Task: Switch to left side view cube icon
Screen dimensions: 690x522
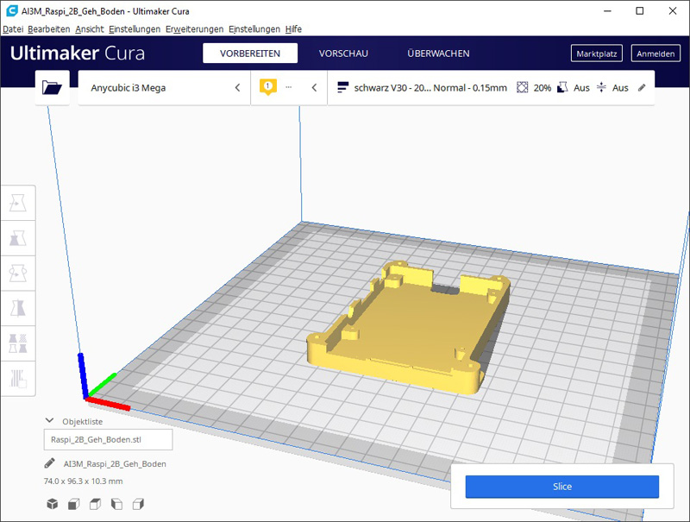Action: [x=116, y=504]
